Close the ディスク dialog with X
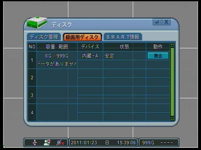201x150 pixels. tap(166, 22)
